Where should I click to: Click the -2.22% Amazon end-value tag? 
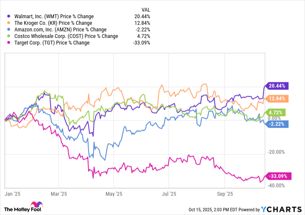click(277, 123)
